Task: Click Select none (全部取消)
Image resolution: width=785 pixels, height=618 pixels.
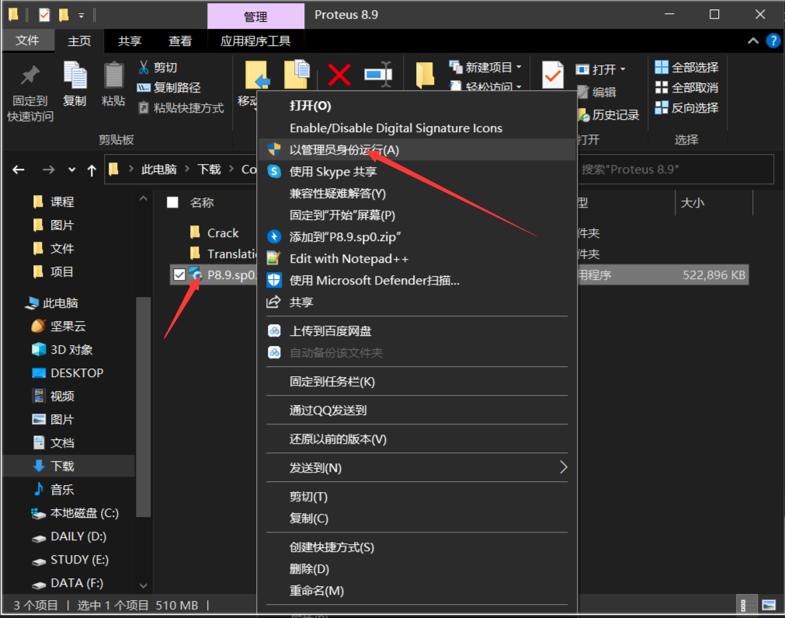Action: (x=686, y=88)
